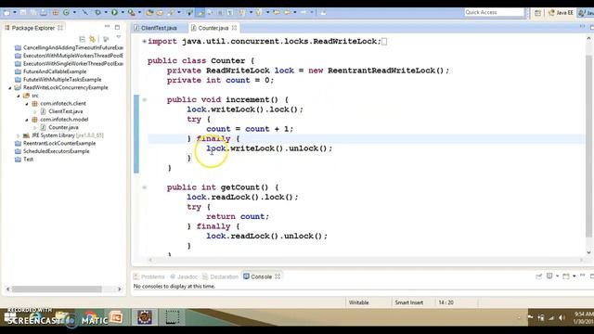This screenshot has height=334, width=594.
Task: Click the Debug bug toolbar icon
Action: coord(97,12)
